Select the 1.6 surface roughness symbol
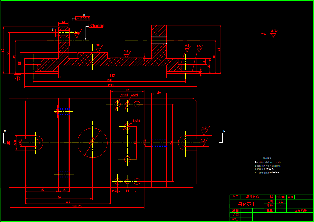 coord(199,49)
